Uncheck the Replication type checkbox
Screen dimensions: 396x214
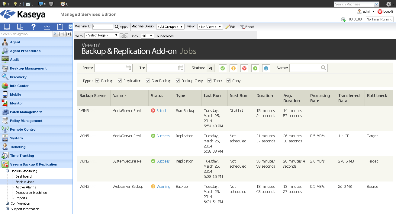[x=120, y=81]
